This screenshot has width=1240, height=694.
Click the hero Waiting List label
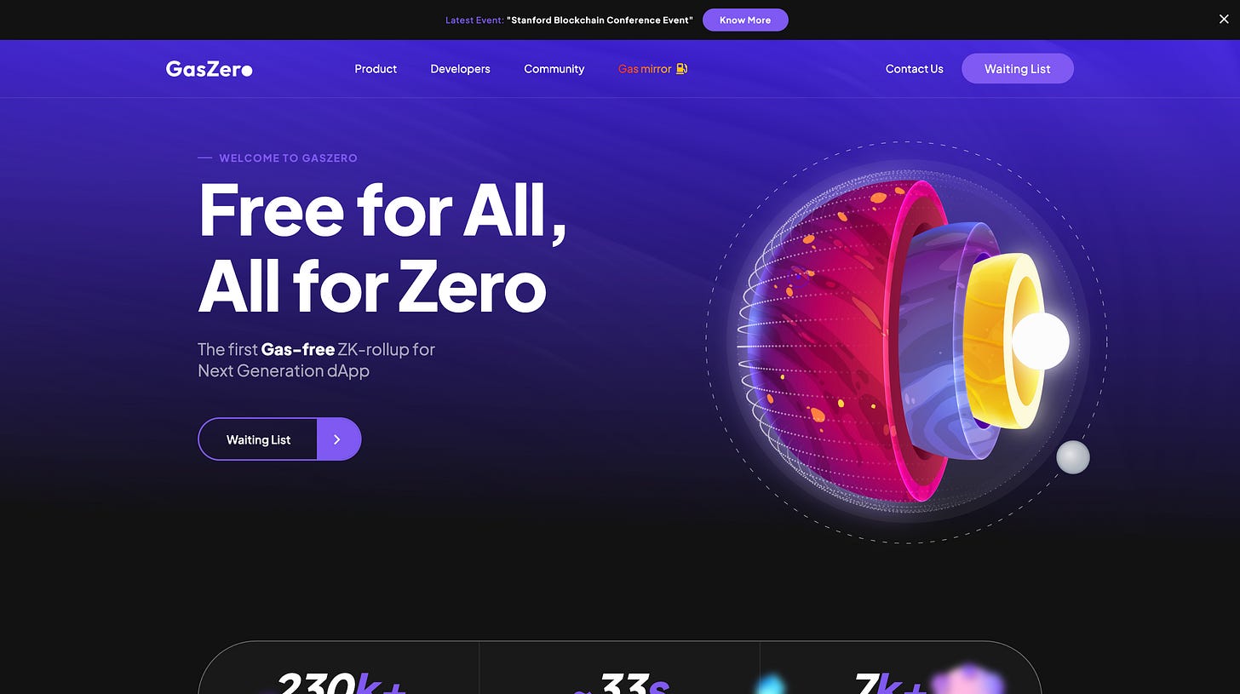point(258,439)
